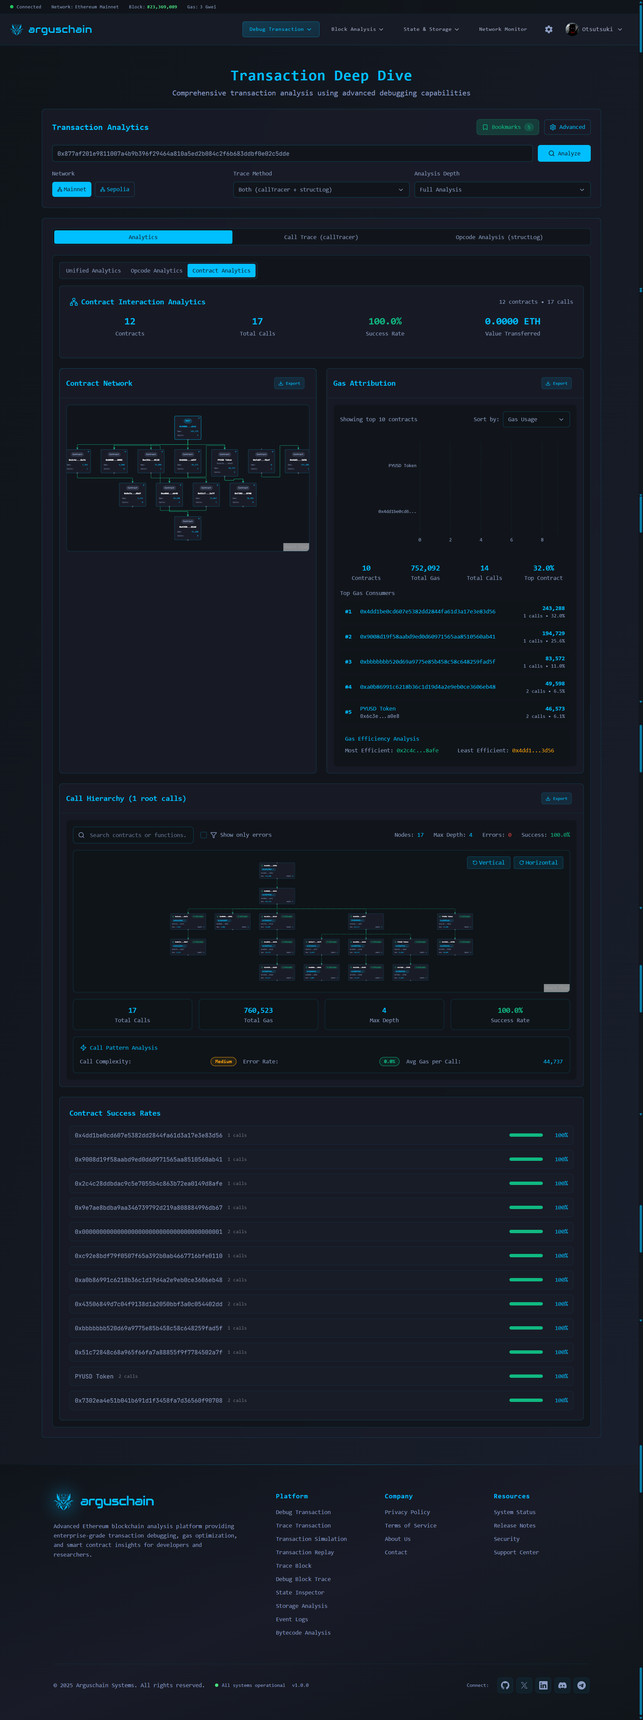This screenshot has width=643, height=1720.
Task: Enable Show only errors checkbox
Action: coord(204,835)
